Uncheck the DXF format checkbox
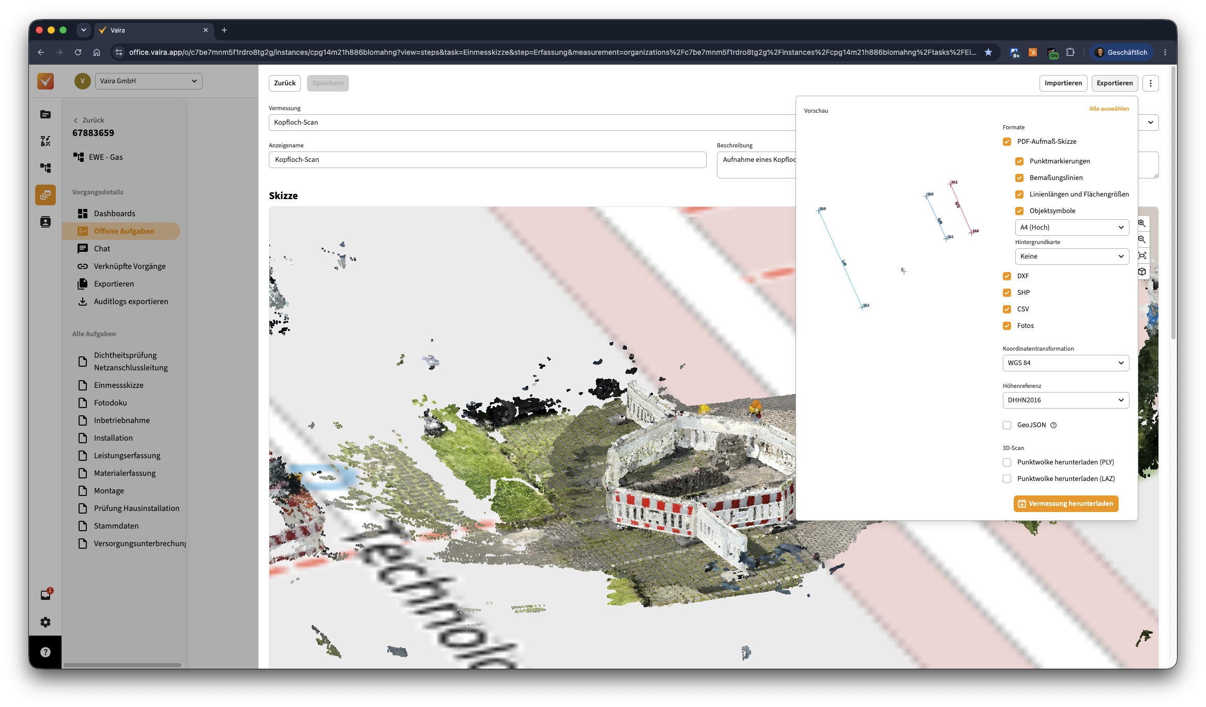 click(1007, 276)
